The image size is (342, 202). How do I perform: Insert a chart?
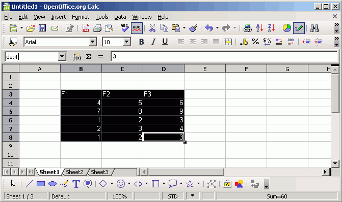tap(287, 28)
